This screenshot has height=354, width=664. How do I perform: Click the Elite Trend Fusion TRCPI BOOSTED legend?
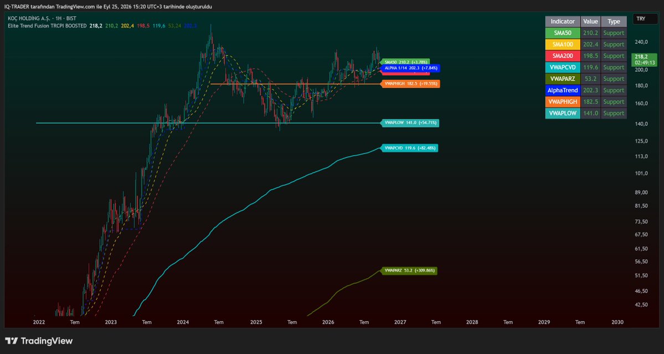47,26
